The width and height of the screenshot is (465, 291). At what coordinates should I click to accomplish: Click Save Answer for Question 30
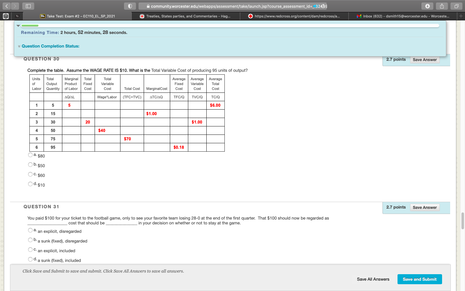coord(425,60)
